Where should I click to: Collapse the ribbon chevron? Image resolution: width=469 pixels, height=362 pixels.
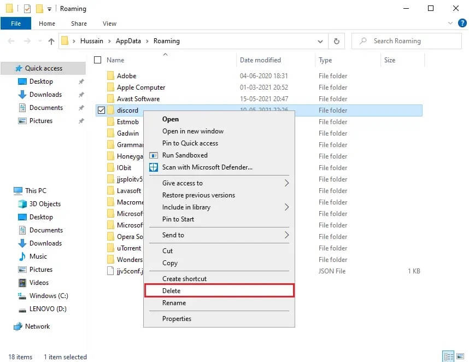450,23
